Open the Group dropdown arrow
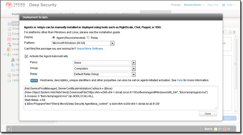This screenshot has height=135, width=243. point(134,69)
